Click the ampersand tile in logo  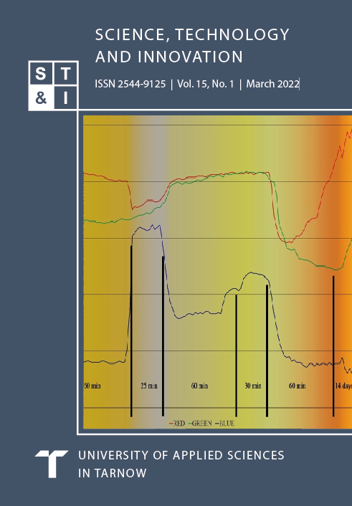click(41, 98)
